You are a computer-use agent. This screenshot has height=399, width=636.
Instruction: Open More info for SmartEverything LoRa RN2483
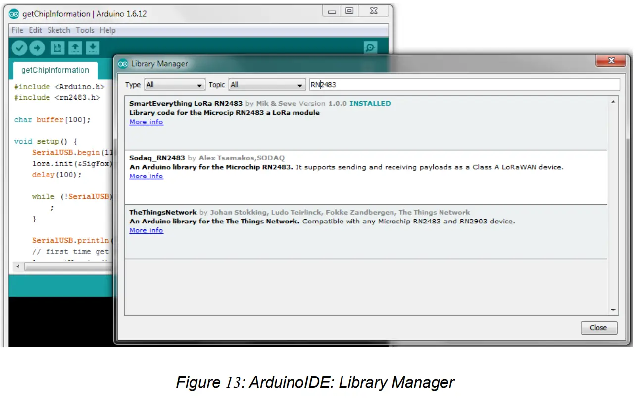(146, 122)
